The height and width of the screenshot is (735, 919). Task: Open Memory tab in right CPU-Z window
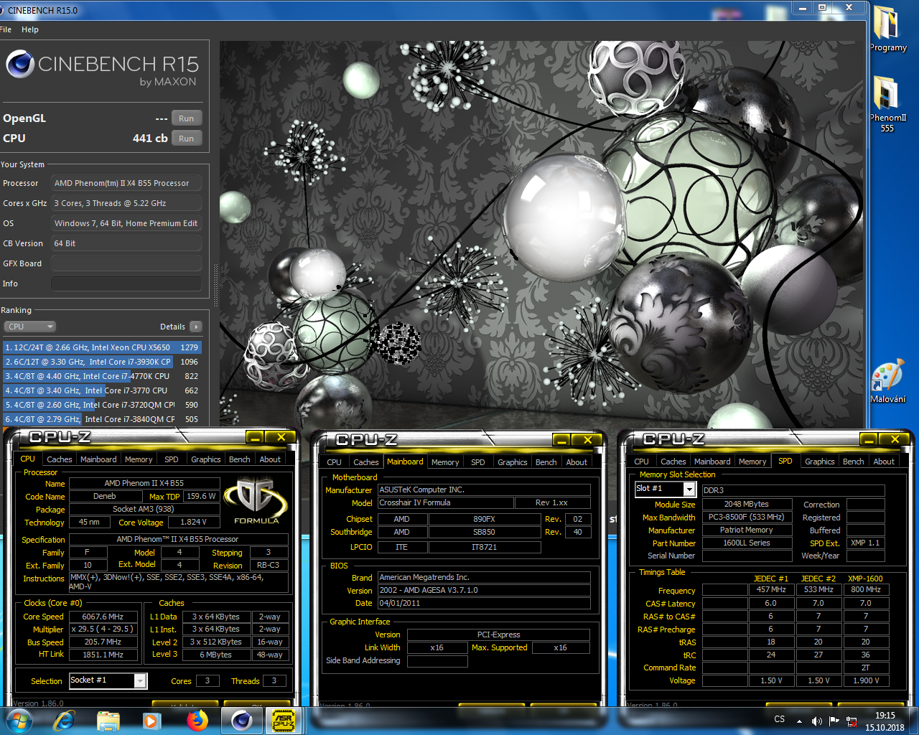point(752,462)
